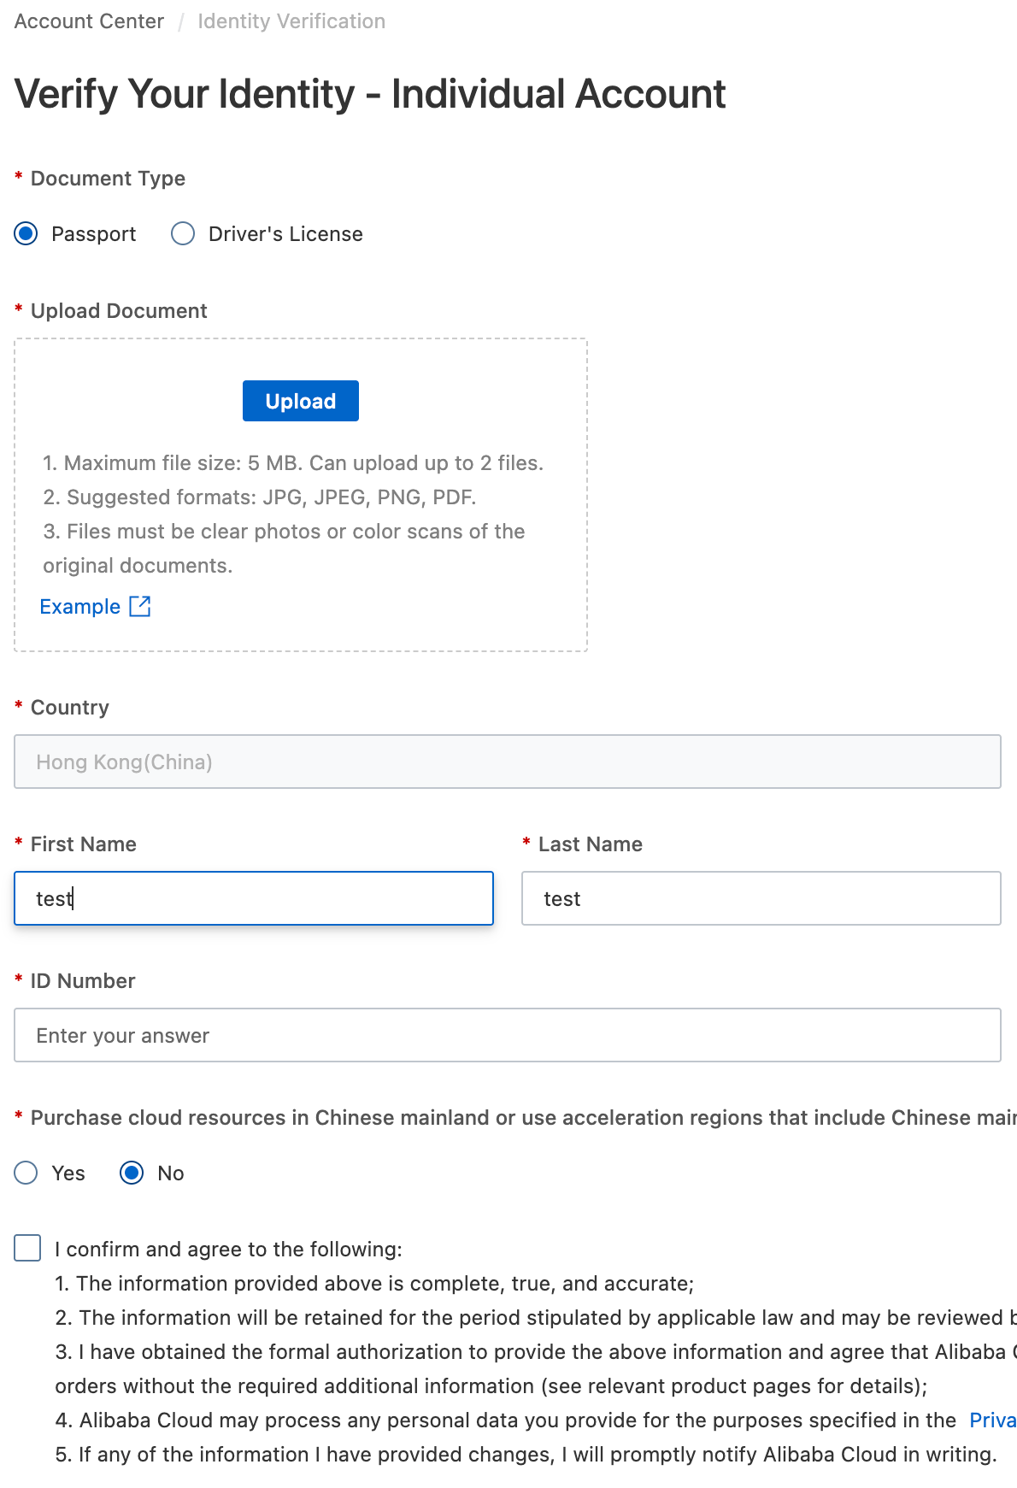Select Yes for Chinese mainland resources
1017x1488 pixels.
[26, 1173]
